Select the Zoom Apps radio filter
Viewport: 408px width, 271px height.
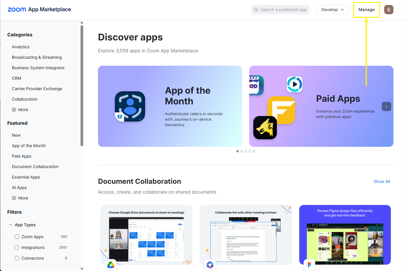(17, 237)
